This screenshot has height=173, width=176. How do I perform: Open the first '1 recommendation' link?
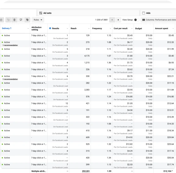coord(10,45)
